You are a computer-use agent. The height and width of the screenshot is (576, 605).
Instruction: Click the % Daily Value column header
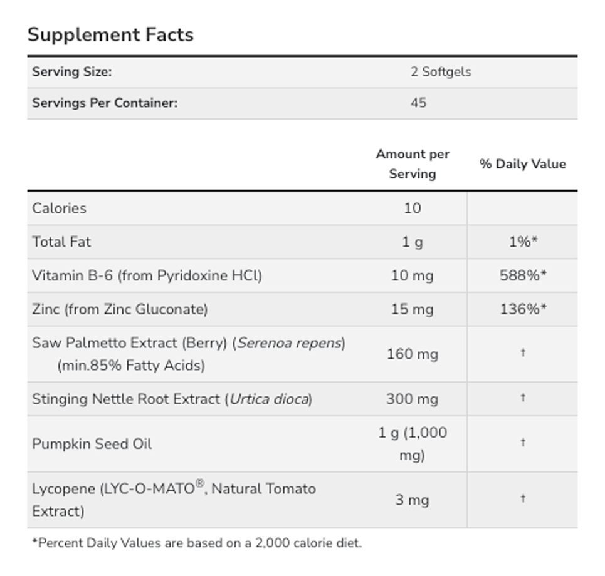pyautogui.click(x=522, y=164)
